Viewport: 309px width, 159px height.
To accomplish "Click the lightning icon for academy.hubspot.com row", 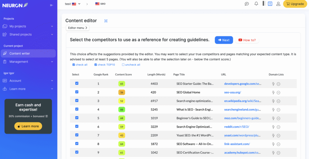I will pyautogui.click(x=273, y=153).
